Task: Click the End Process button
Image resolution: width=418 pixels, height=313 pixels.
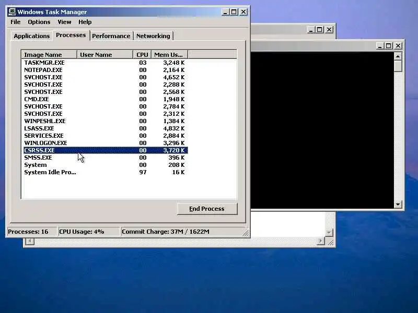Action: 207,209
